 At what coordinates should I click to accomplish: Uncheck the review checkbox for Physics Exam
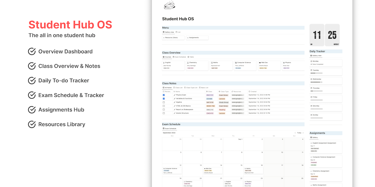(x=164, y=95)
